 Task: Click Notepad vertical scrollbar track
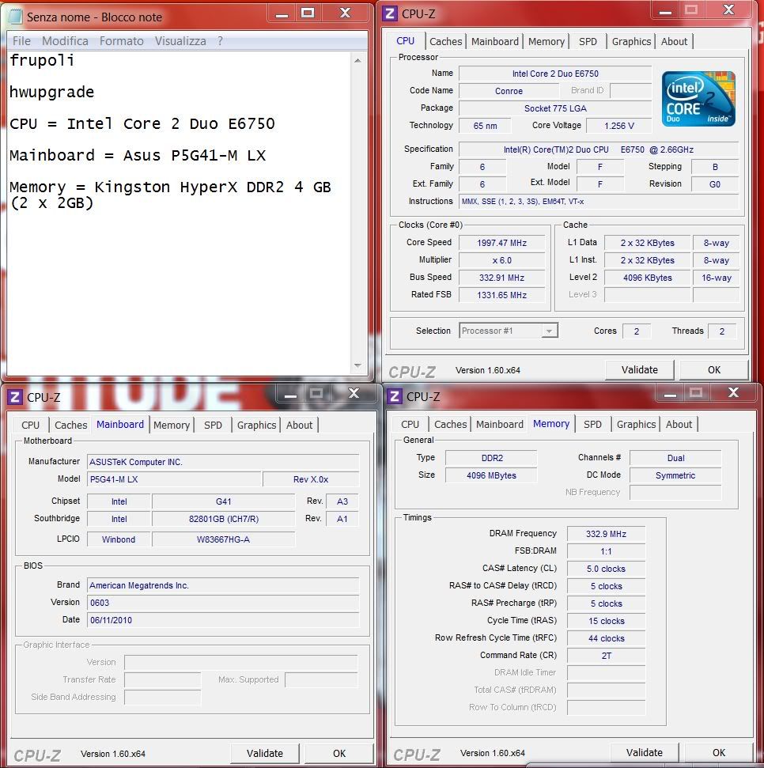point(357,214)
